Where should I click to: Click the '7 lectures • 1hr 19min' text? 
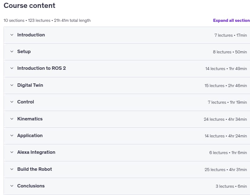point(227,102)
